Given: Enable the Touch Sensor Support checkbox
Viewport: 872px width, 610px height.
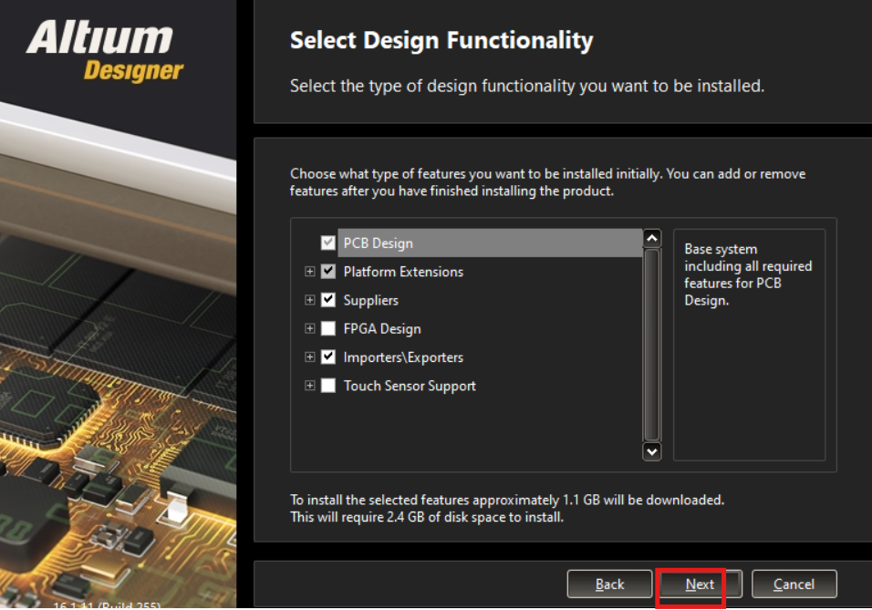Looking at the screenshot, I should tap(328, 386).
